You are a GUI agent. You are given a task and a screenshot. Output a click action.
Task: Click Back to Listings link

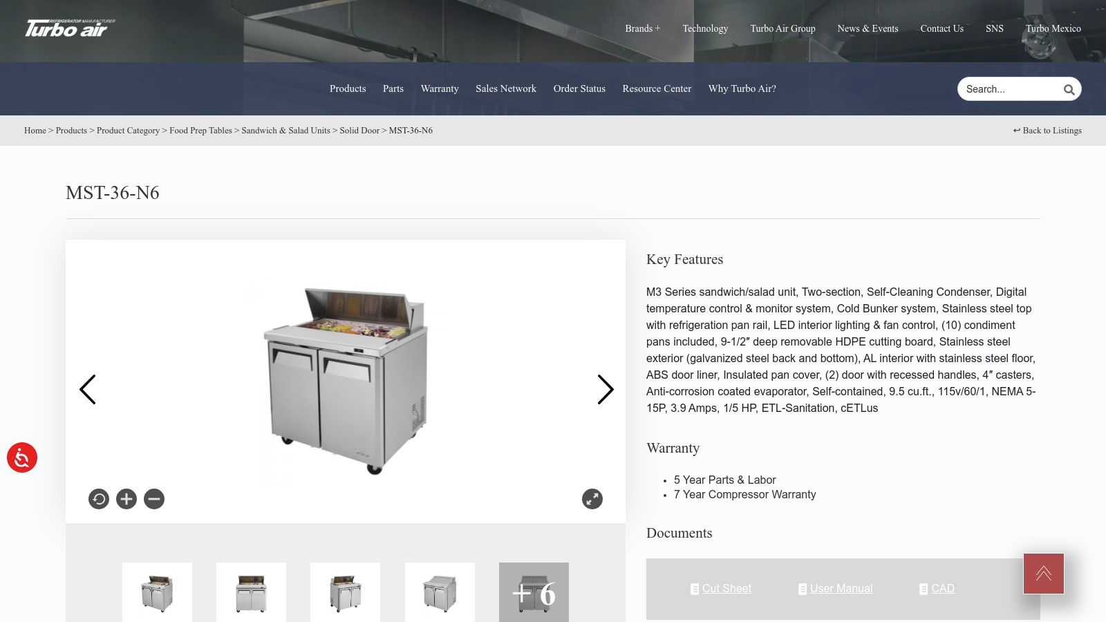[x=1047, y=131]
